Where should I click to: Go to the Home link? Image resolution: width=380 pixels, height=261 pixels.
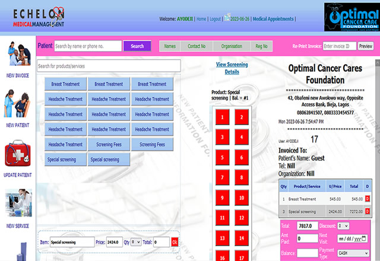coord(201,19)
